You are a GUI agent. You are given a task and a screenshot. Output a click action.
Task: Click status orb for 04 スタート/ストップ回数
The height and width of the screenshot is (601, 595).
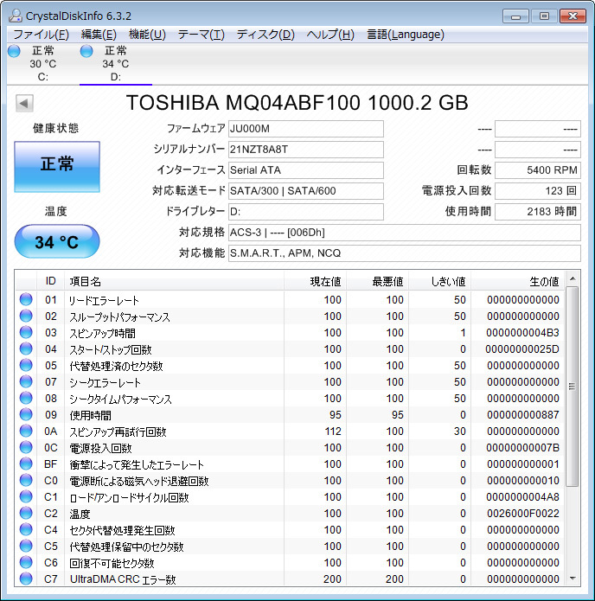point(26,348)
